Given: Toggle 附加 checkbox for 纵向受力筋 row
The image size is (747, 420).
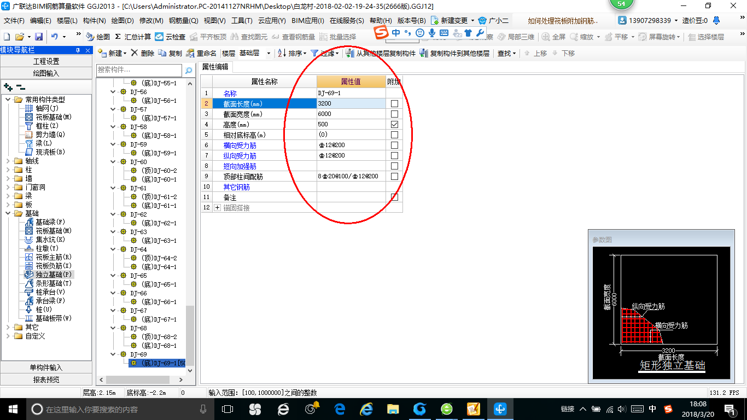Looking at the screenshot, I should pos(394,155).
